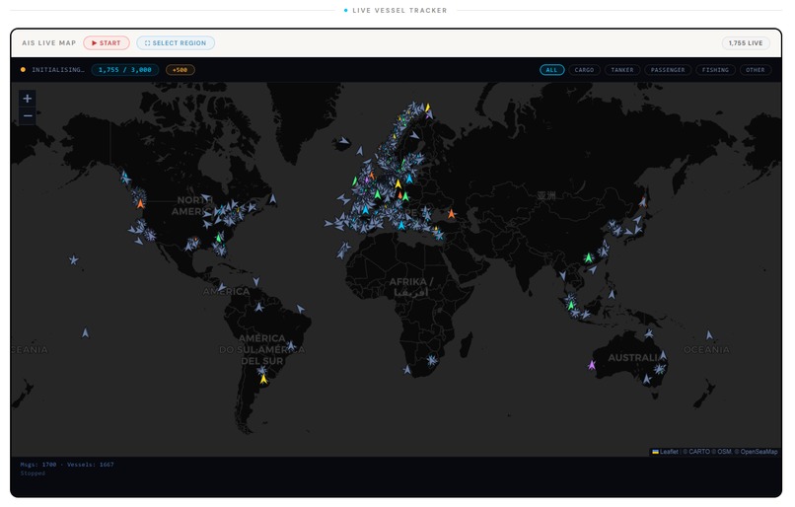Add 500 more vessels with +500
This screenshot has height=507, width=795.
tap(180, 70)
